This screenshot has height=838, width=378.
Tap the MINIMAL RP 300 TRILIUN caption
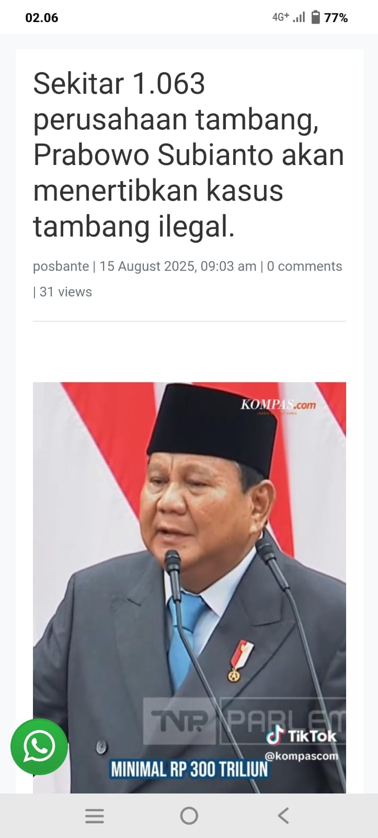coord(189,769)
